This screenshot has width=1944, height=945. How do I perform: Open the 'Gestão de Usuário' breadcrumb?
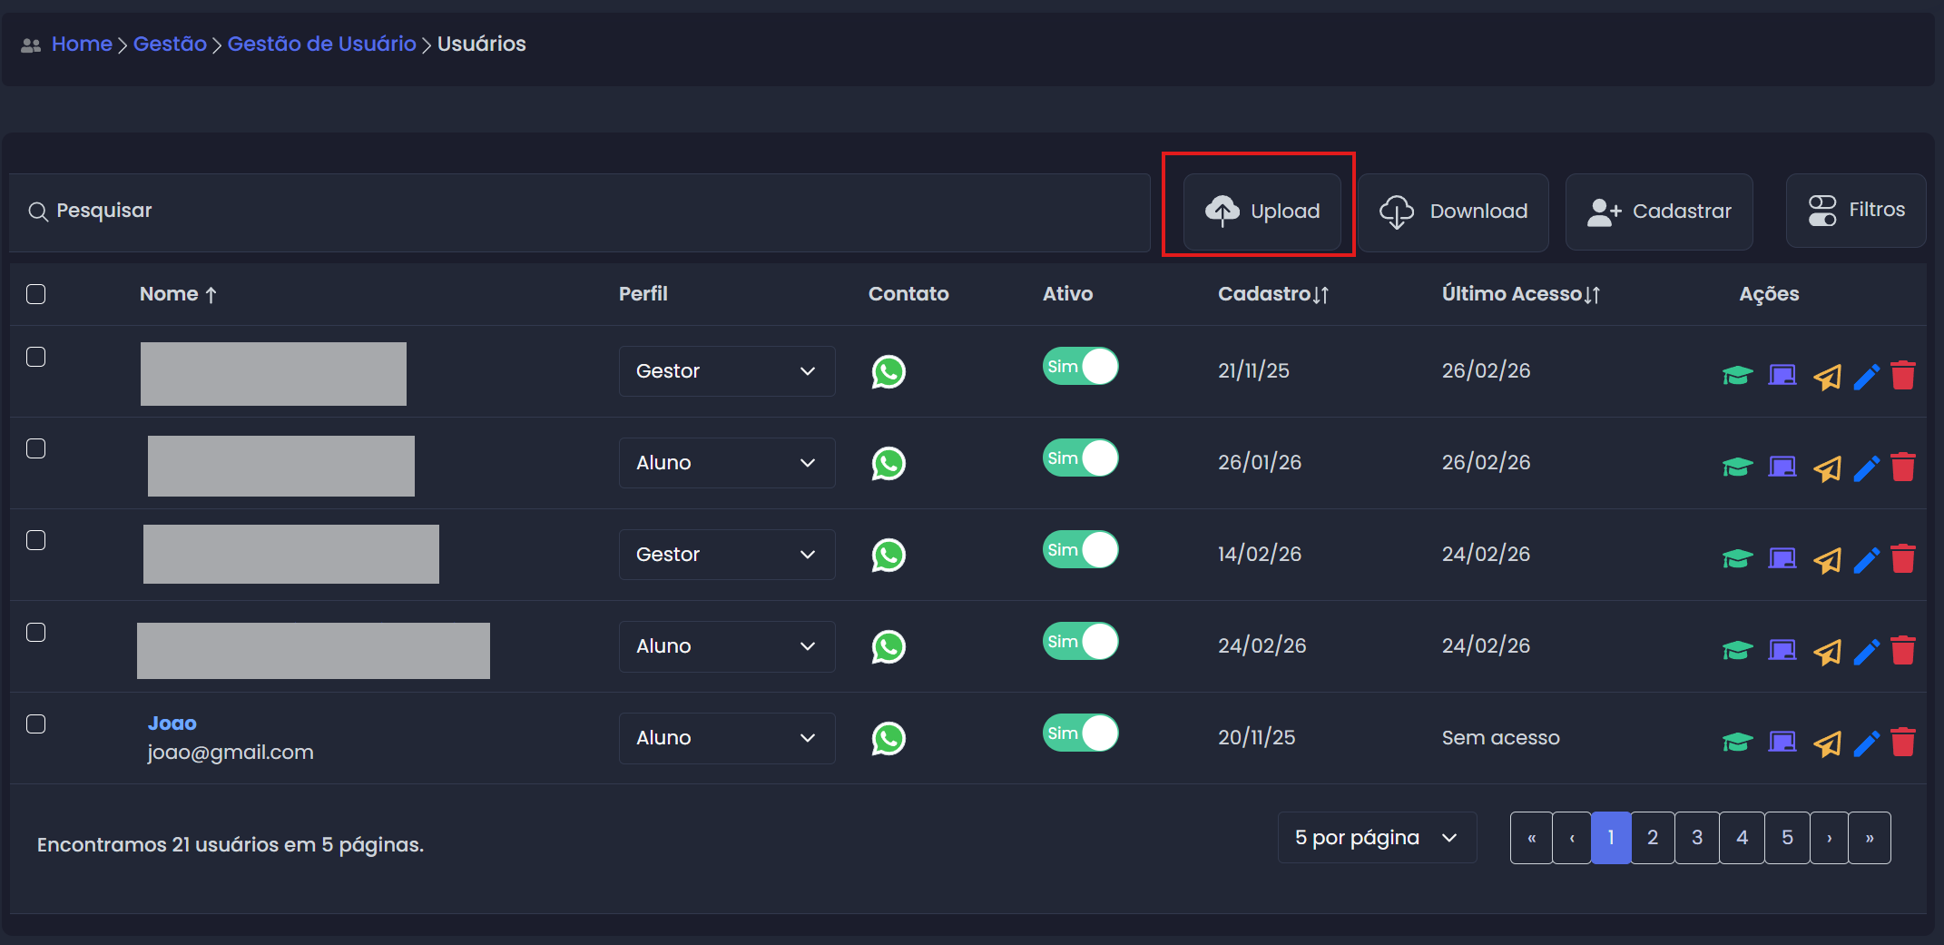[x=321, y=44]
